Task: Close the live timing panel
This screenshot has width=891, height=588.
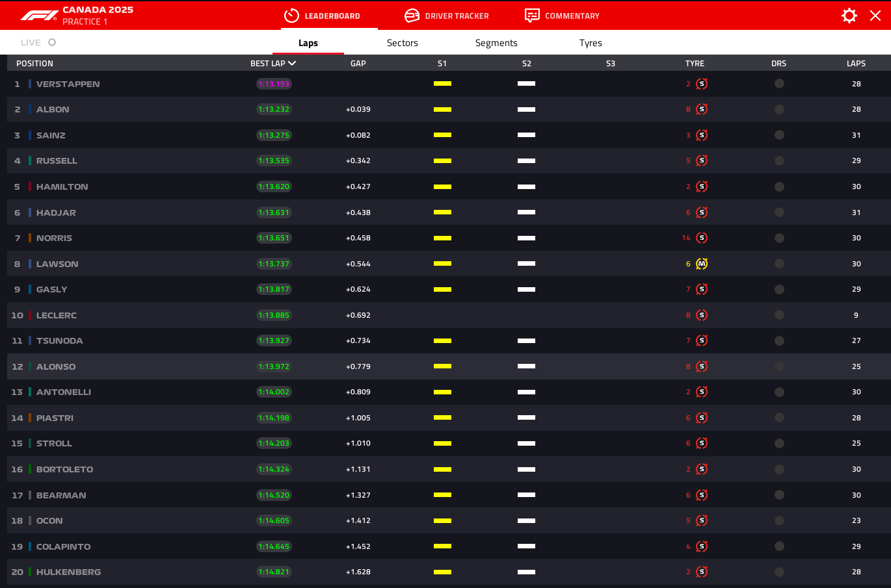Action: click(875, 16)
